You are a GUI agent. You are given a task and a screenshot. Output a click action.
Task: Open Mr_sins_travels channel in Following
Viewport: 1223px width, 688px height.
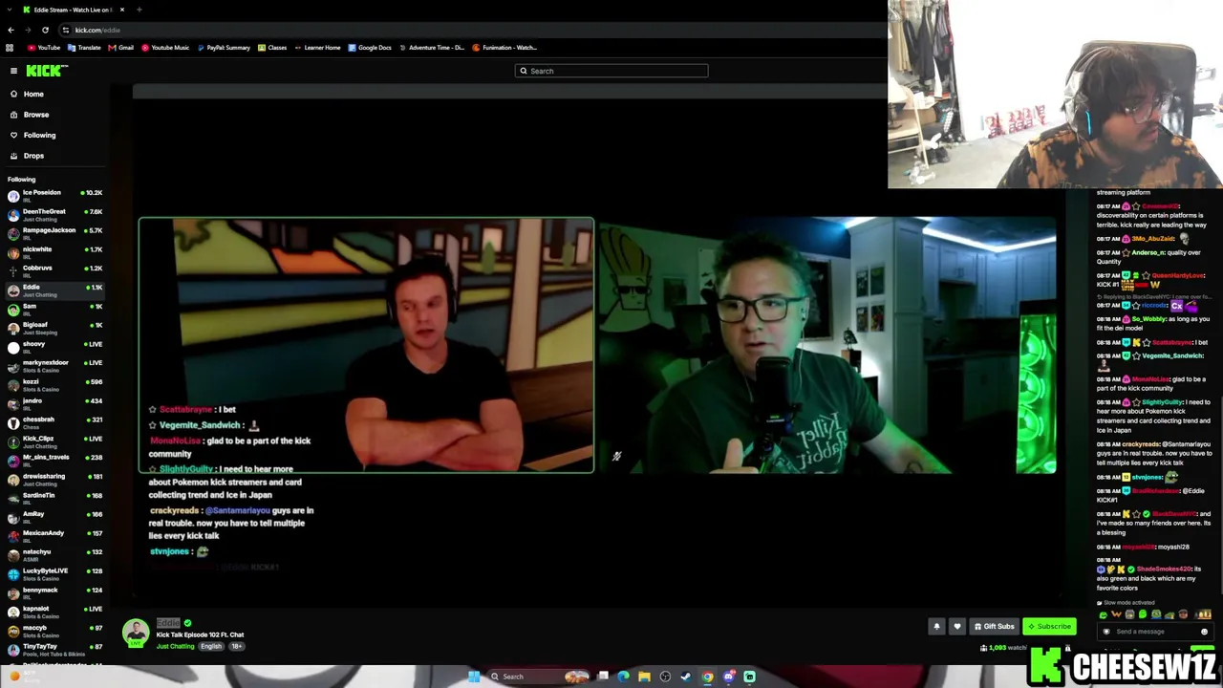click(57, 461)
